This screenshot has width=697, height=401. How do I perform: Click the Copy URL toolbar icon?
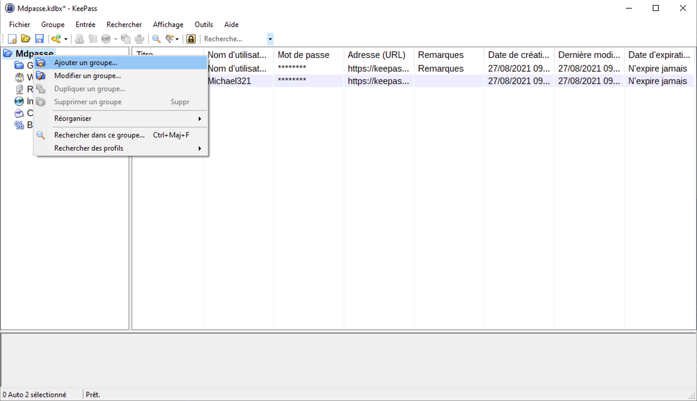point(126,39)
